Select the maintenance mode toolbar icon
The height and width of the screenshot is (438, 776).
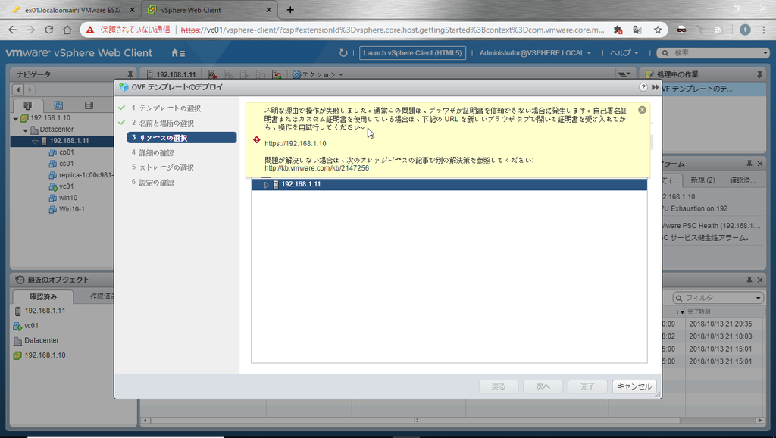click(x=214, y=74)
